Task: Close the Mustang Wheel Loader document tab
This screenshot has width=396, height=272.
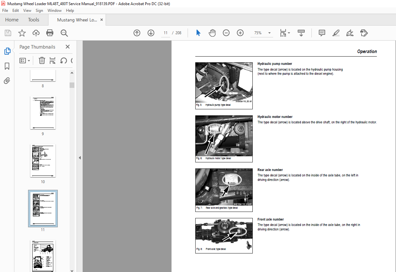Action: 101,20
